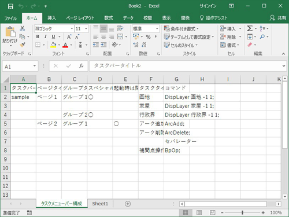The width and height of the screenshot is (289, 217).
Task: Open テーブルとして書式設定 menu
Action: [189, 37]
